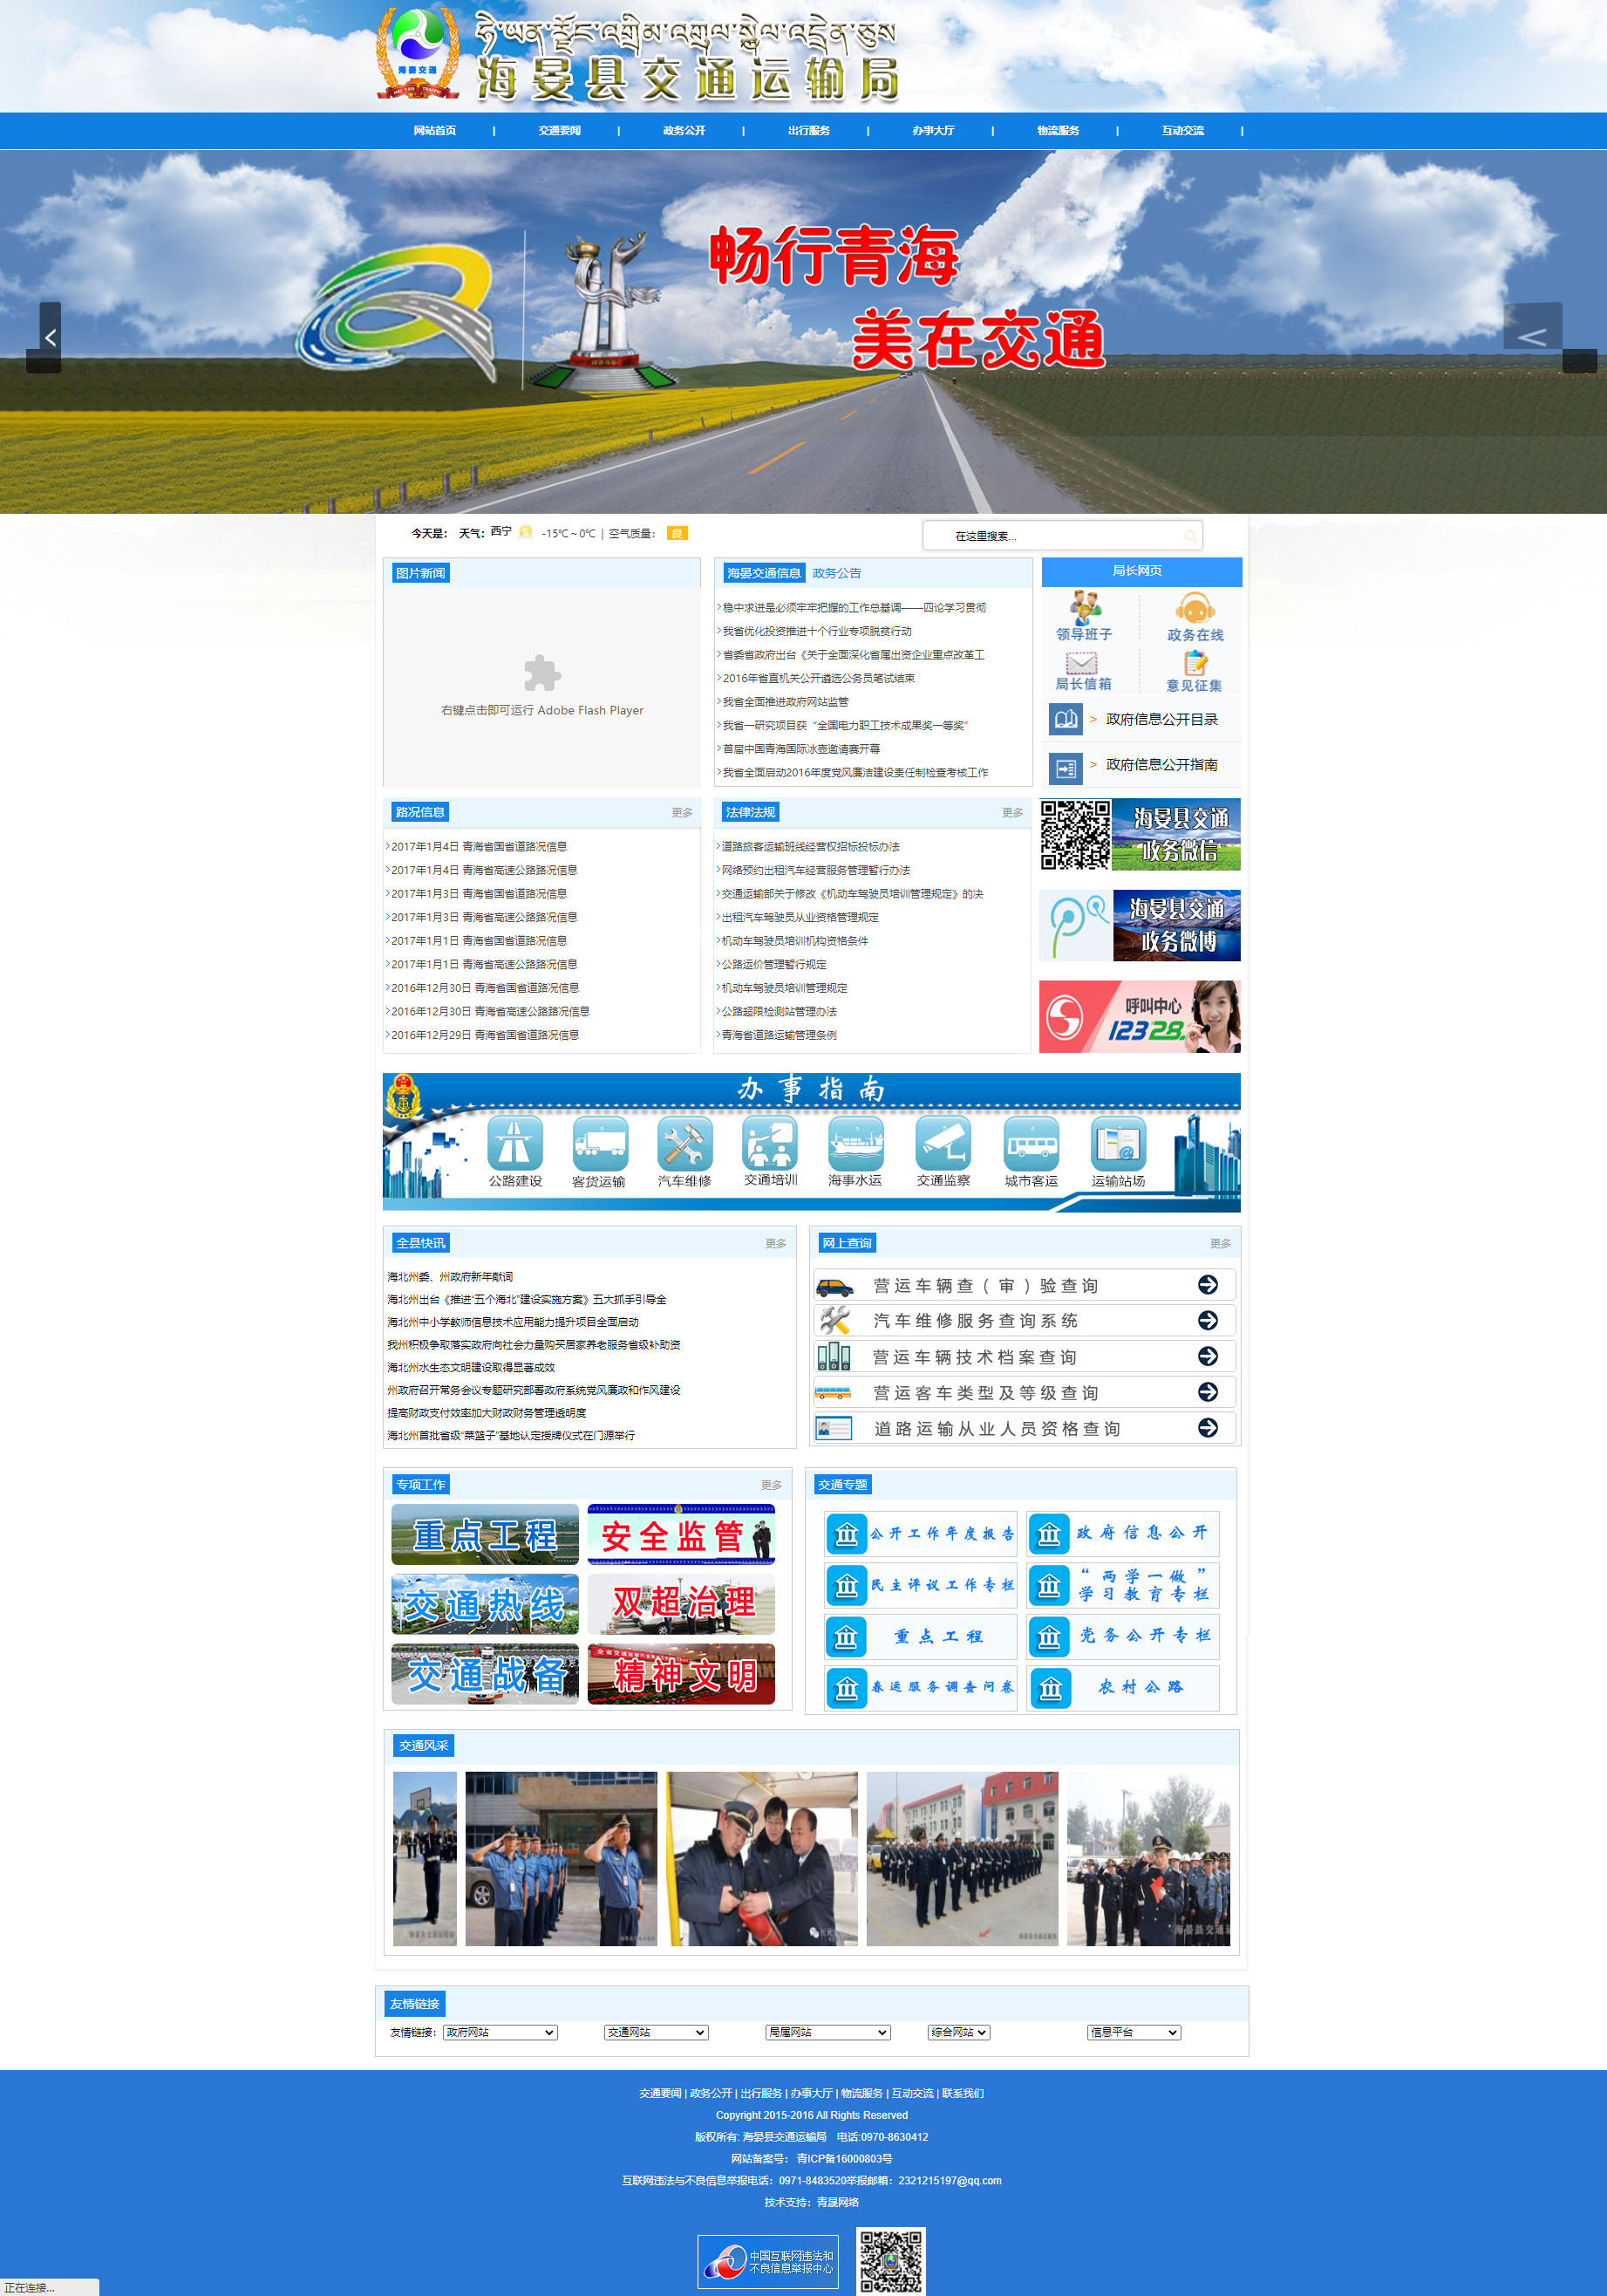Open the 汽车维修 repair tools icon
Viewport: 1607px width, 2296px height.
point(684,1143)
